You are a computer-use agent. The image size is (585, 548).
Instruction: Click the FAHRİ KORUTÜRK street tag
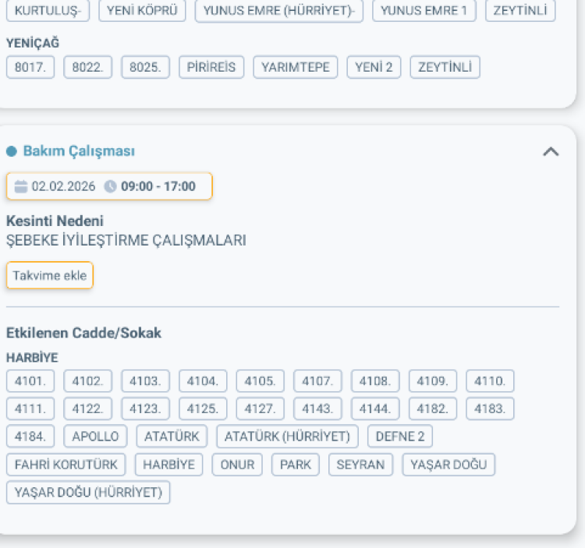pos(66,465)
